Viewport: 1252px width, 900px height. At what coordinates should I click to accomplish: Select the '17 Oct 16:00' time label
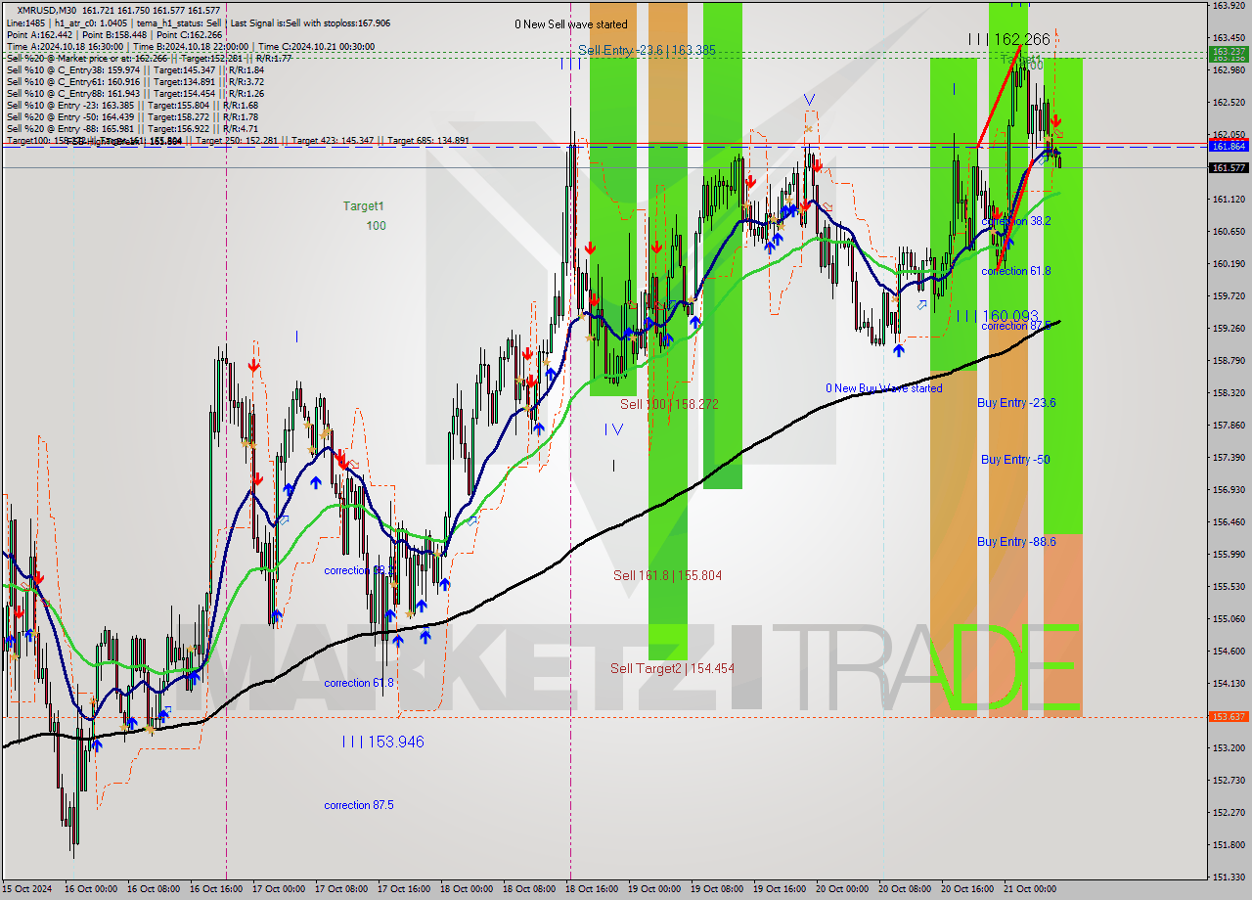point(403,889)
